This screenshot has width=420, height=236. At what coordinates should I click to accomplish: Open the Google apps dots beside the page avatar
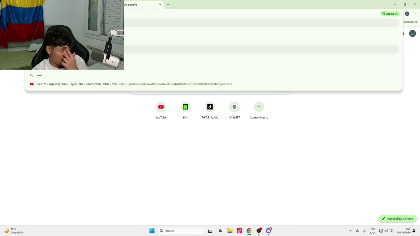pos(403,33)
